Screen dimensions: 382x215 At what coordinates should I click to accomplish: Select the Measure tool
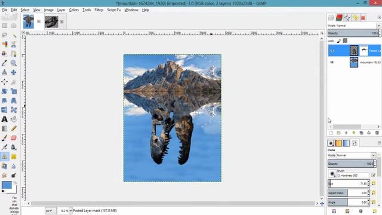tap(4, 72)
